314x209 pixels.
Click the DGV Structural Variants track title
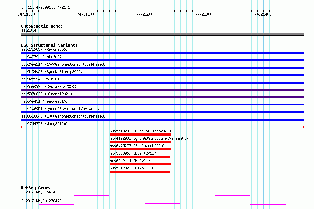point(49,45)
